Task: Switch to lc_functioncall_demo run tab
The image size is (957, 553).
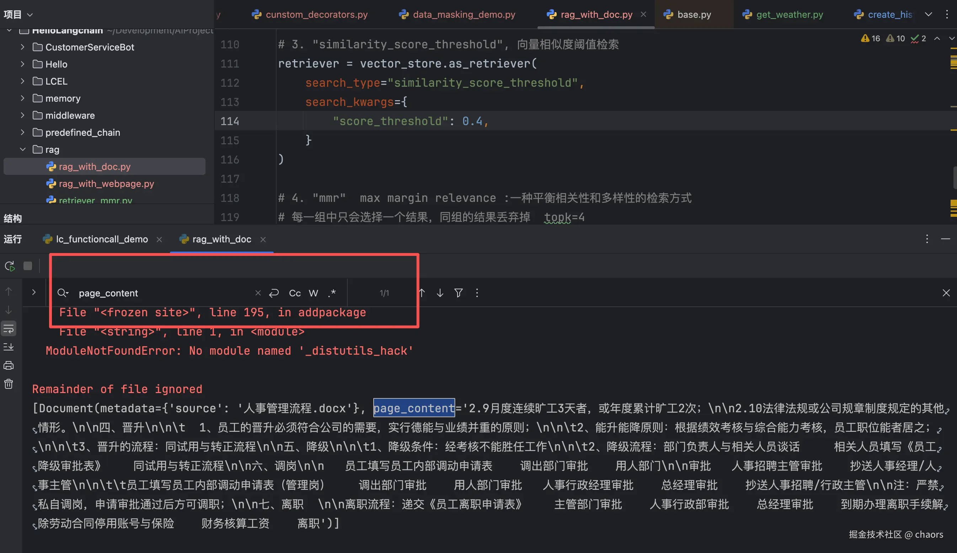Action: (x=101, y=239)
